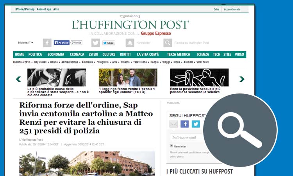Open the 'Viral news' topic link
Screen dimensions: 293x176
[x=202, y=62]
